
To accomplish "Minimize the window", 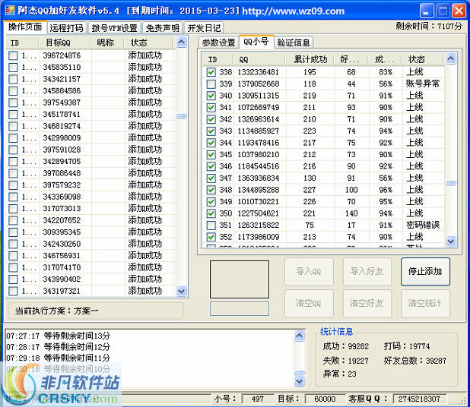I will (426, 11).
